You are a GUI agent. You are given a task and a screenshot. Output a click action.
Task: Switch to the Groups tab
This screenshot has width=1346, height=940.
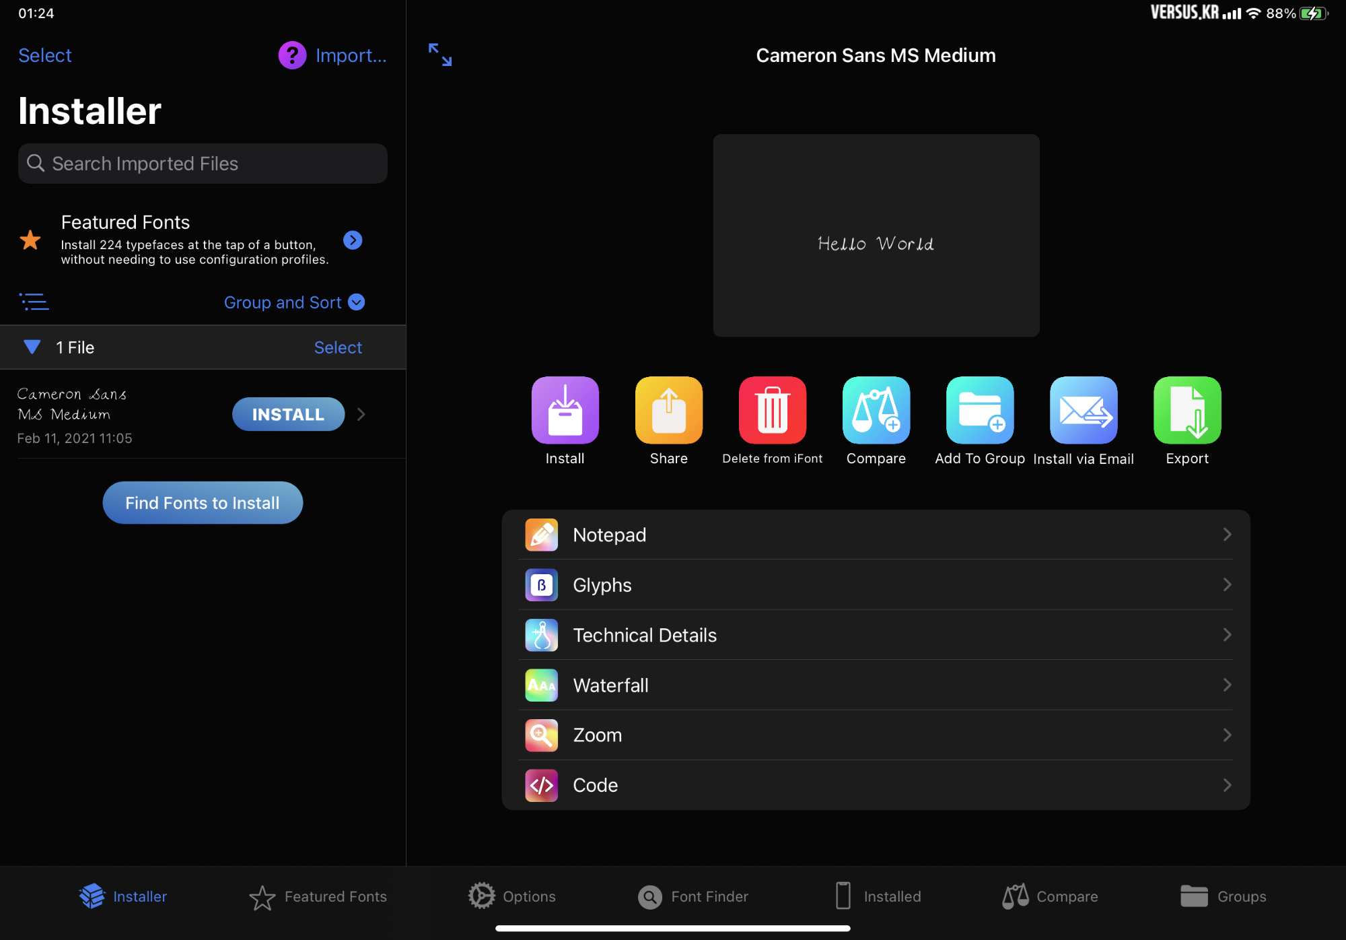tap(1223, 896)
